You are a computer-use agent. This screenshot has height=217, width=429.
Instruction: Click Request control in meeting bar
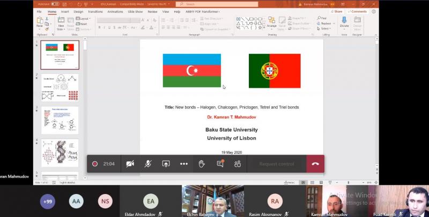[277, 164]
